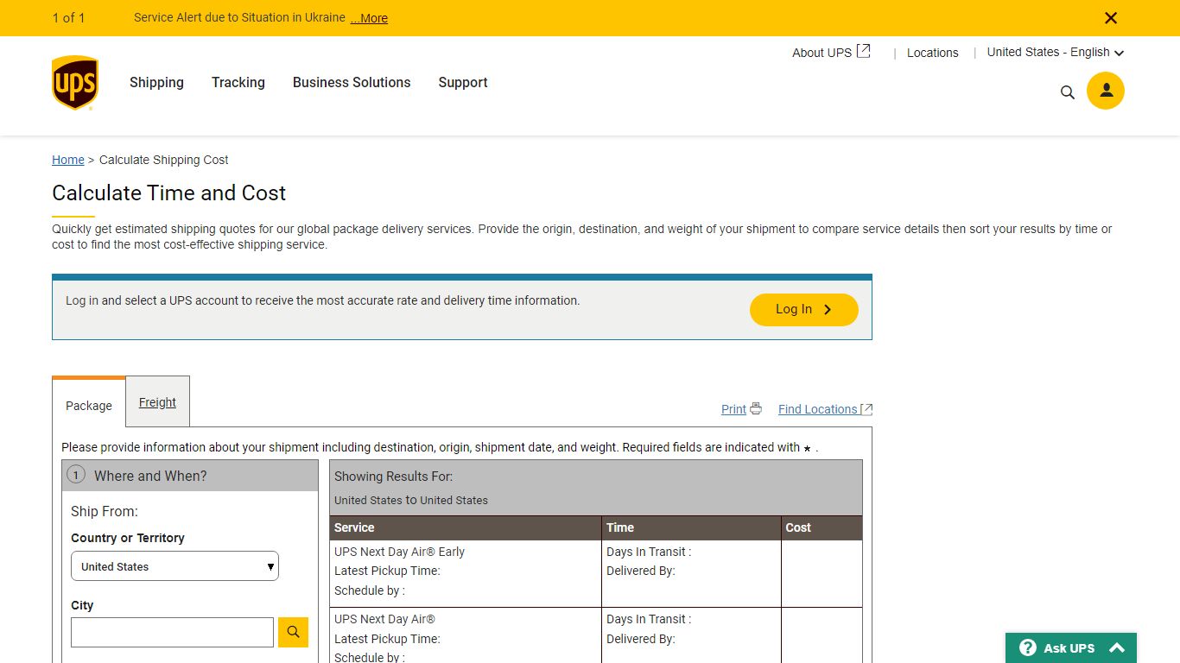This screenshot has width=1180, height=663.
Task: Click the ...More link in alert
Action: point(369,18)
